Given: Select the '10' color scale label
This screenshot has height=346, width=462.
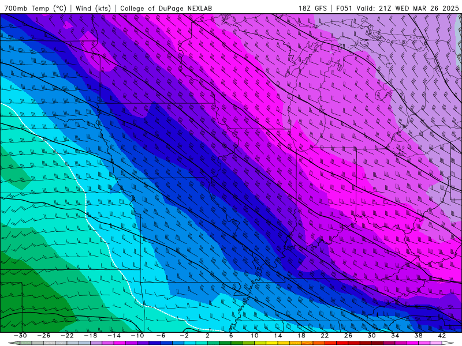Looking at the screenshot, I should click(255, 336).
